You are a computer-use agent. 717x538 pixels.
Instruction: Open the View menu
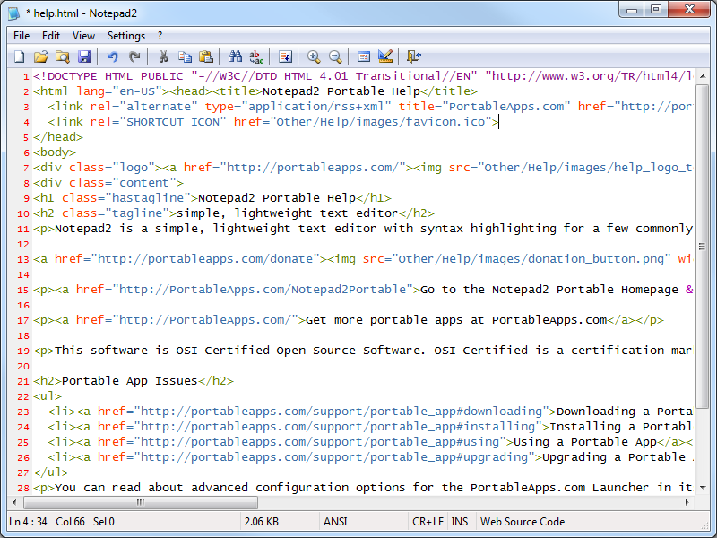tap(83, 36)
